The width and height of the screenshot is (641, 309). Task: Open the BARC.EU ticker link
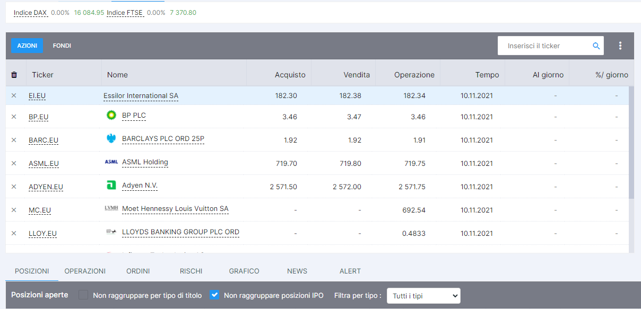pyautogui.click(x=44, y=140)
